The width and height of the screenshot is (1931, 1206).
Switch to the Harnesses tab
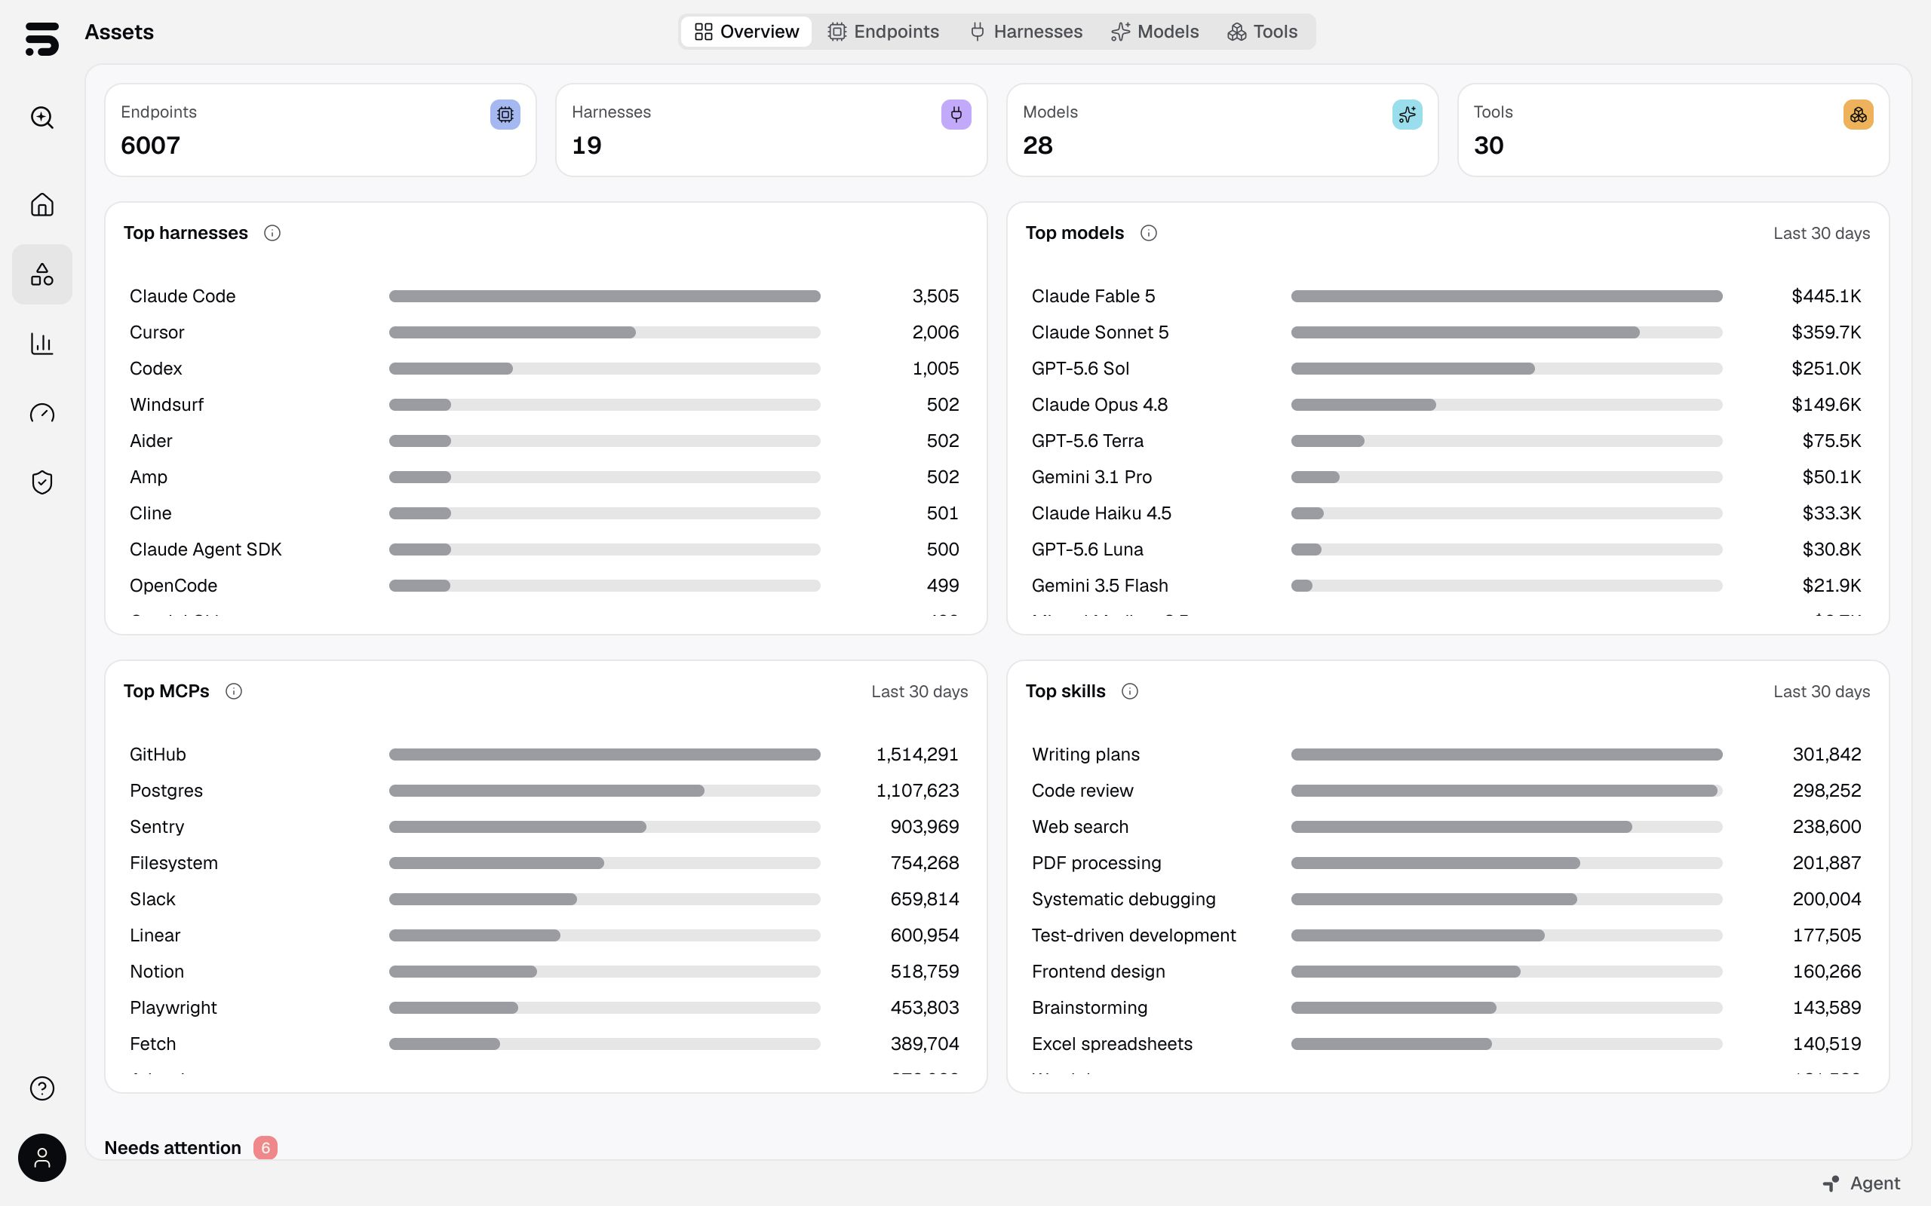[x=1026, y=32]
